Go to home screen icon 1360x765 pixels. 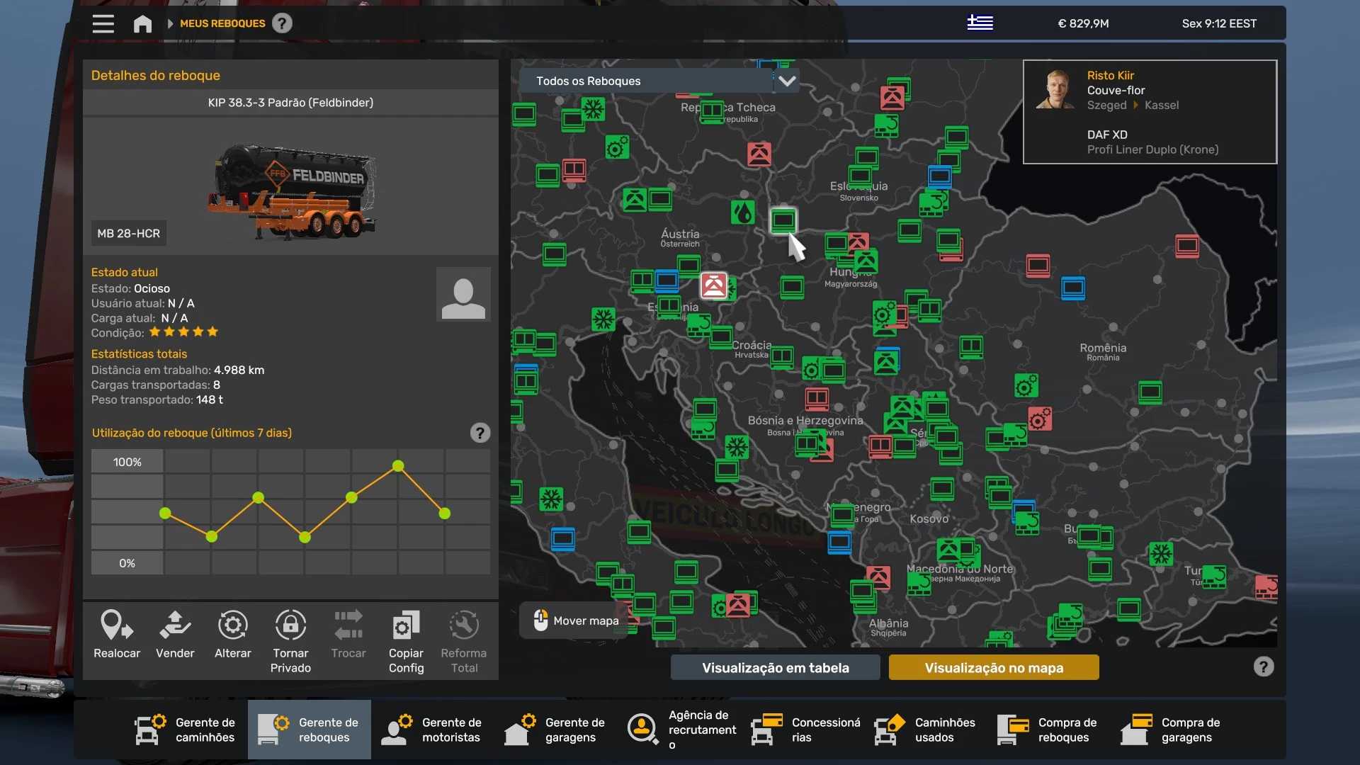pos(142,23)
